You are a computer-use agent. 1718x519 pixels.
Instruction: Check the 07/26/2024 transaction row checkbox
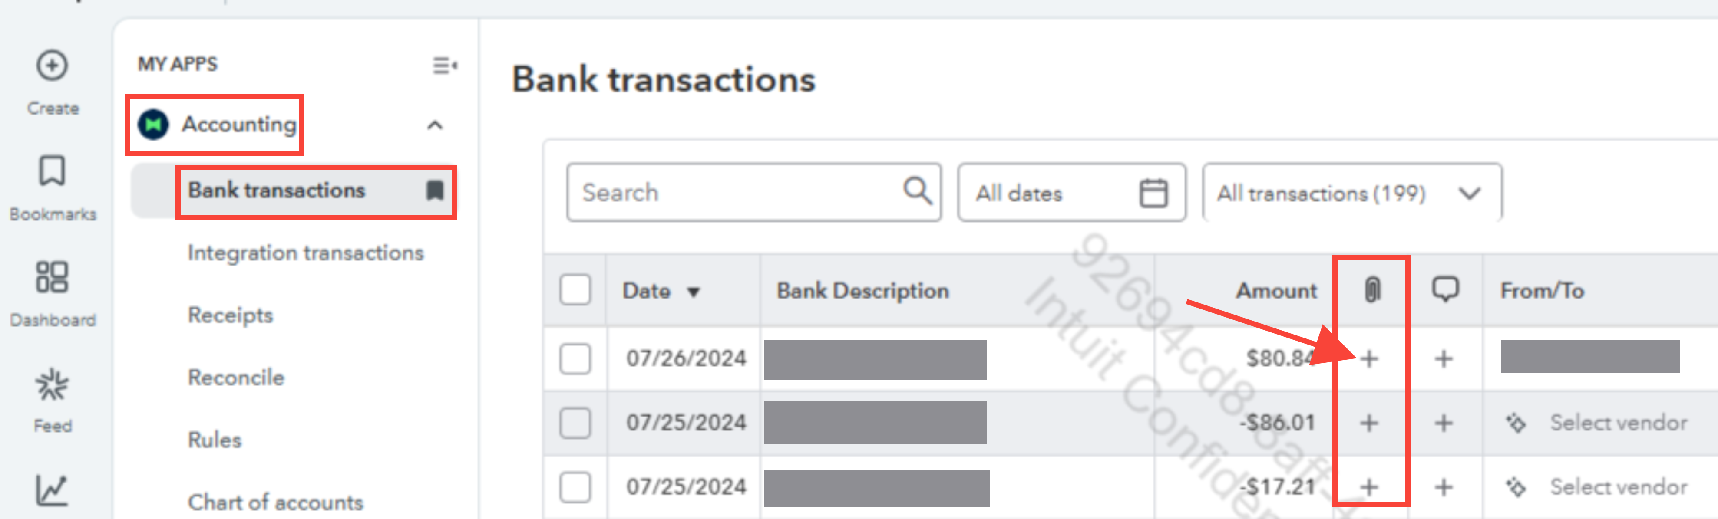pos(575,359)
